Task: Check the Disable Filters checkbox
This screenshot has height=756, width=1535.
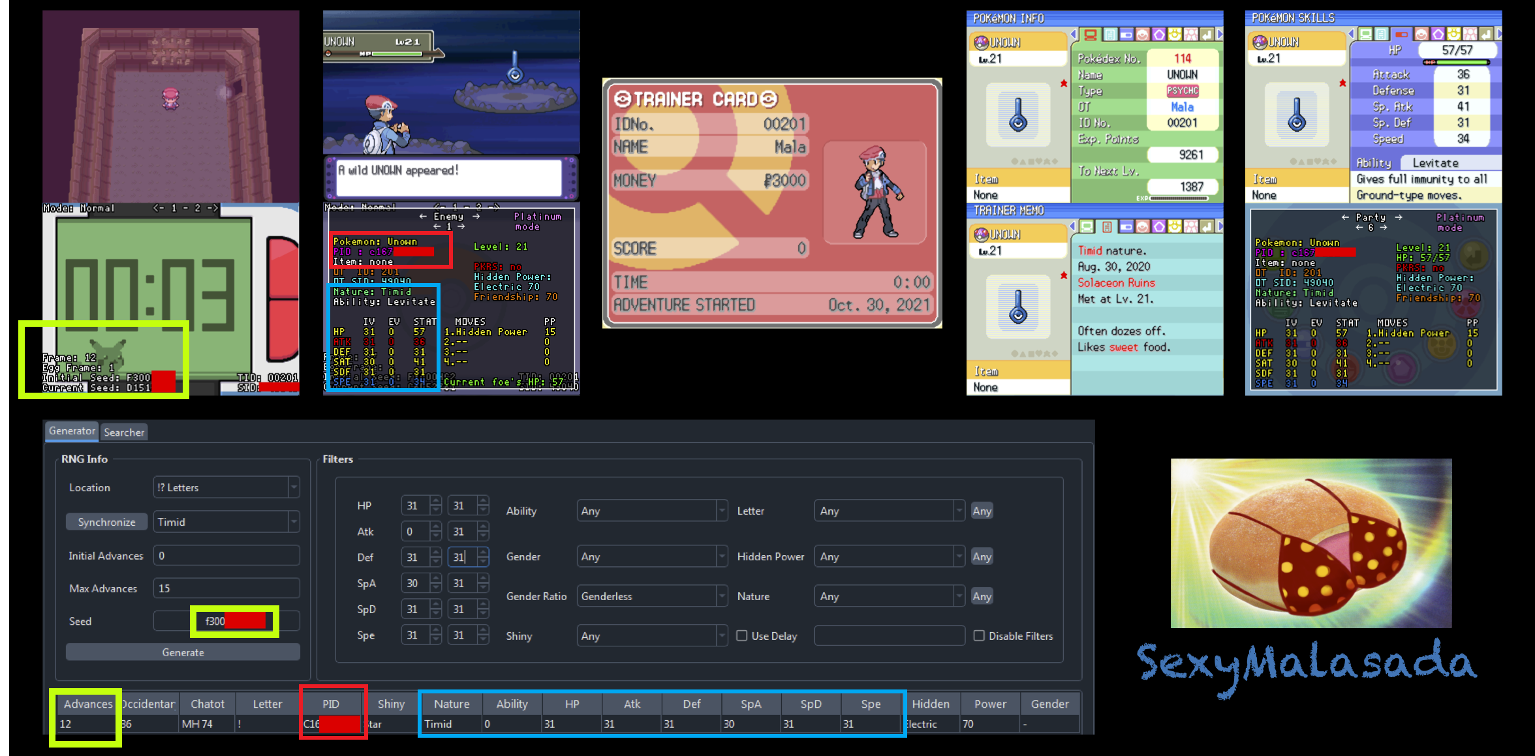Action: (979, 636)
